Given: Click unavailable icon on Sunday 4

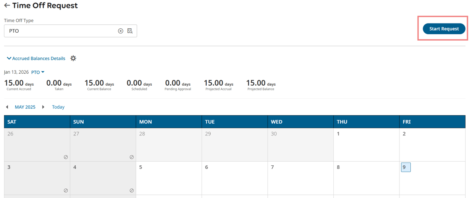Looking at the screenshot, I should [x=131, y=190].
